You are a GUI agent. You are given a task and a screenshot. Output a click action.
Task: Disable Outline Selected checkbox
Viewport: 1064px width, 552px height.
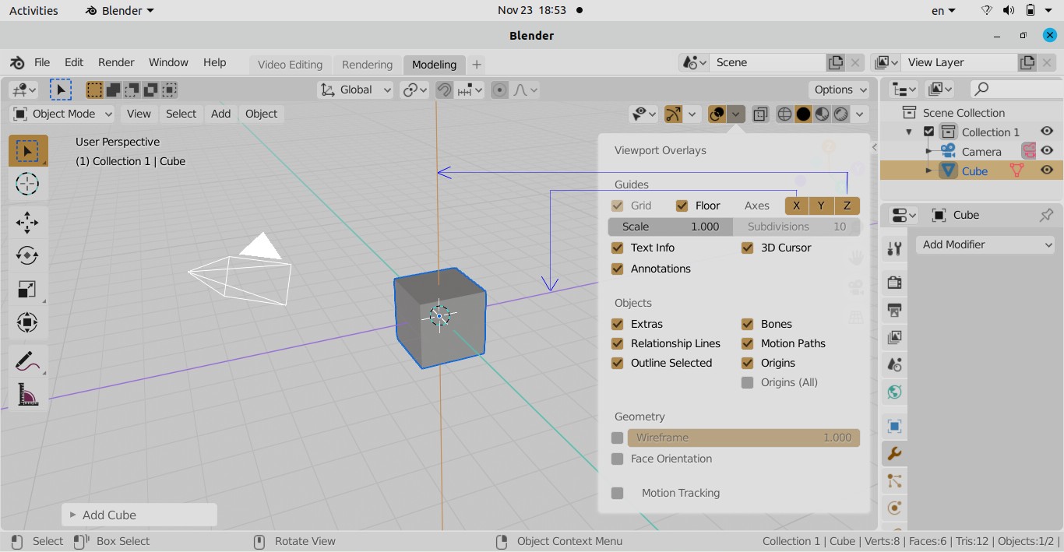click(618, 363)
